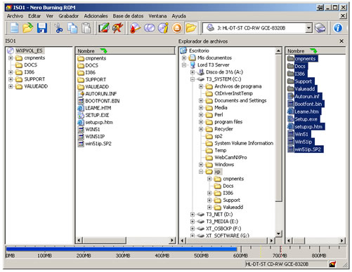Create a new compilation with toolbar icon
Image resolution: width=352 pixels, height=272 pixels.
tap(14, 28)
